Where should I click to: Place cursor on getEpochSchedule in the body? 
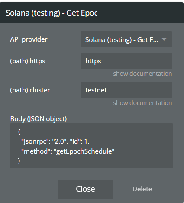84,151
